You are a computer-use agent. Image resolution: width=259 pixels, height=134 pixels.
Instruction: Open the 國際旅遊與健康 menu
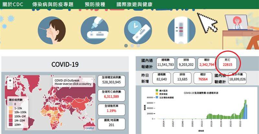pos(134,5)
